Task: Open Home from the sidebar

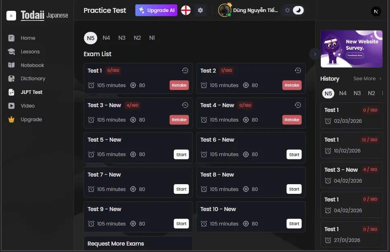Action: pyautogui.click(x=28, y=38)
